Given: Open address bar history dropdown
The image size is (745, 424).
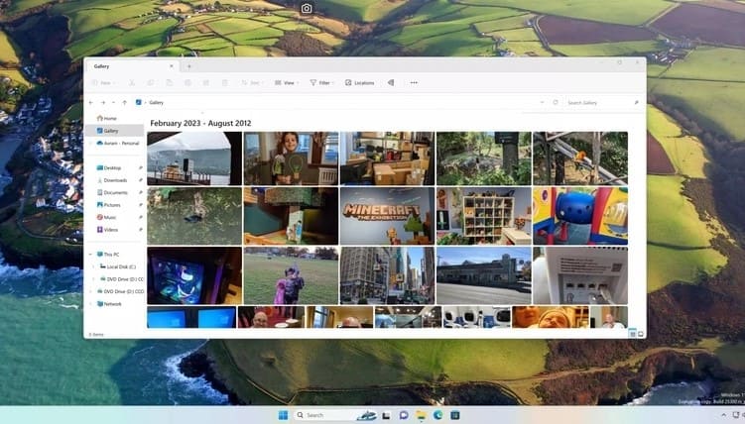Looking at the screenshot, I should (x=542, y=102).
